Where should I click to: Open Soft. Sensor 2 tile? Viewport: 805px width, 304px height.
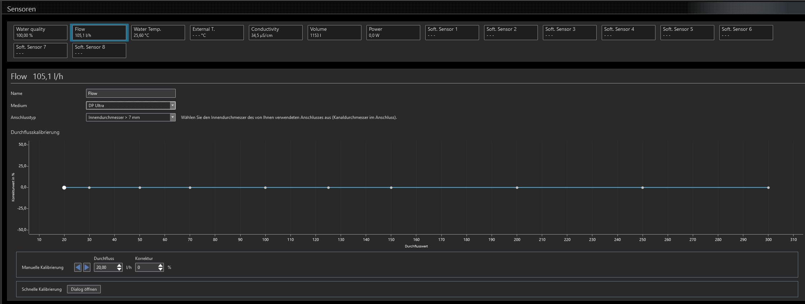point(511,32)
